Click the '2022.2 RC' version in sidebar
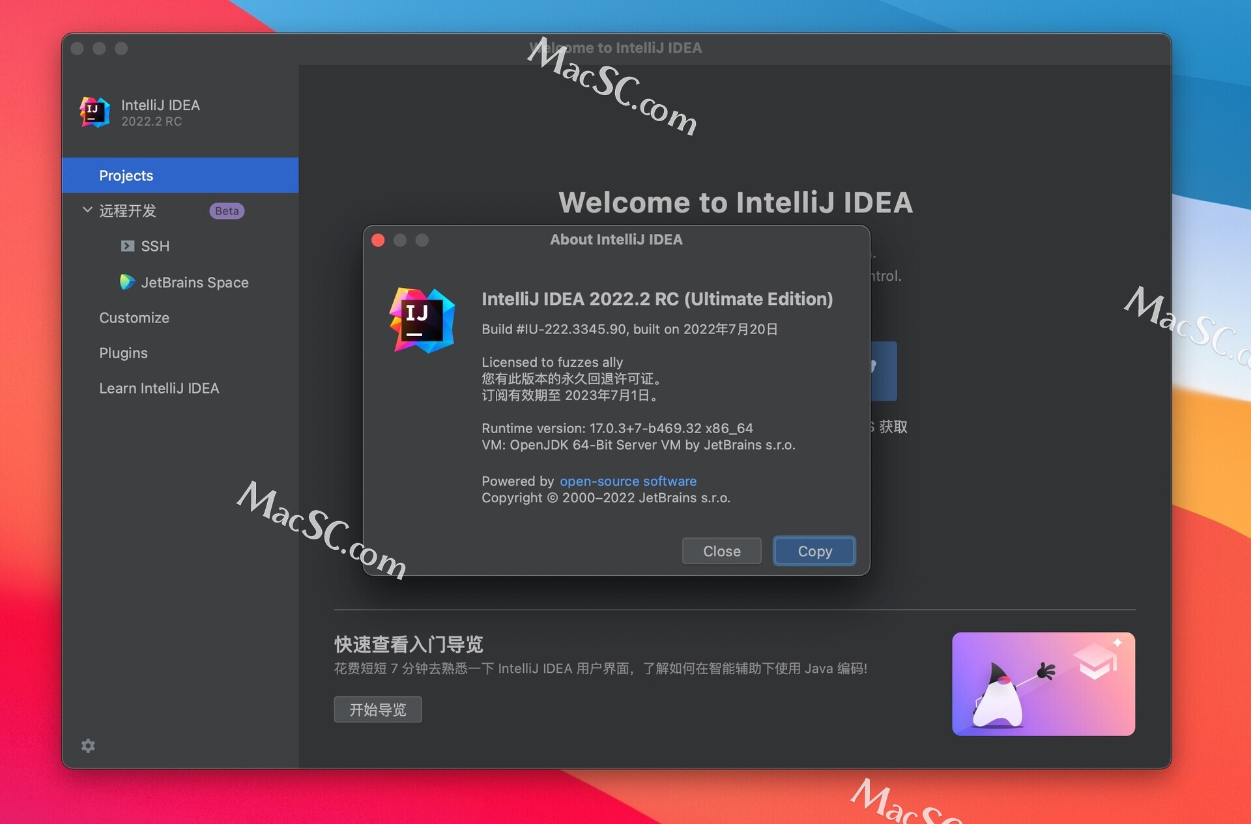Image resolution: width=1251 pixels, height=824 pixels. click(151, 122)
